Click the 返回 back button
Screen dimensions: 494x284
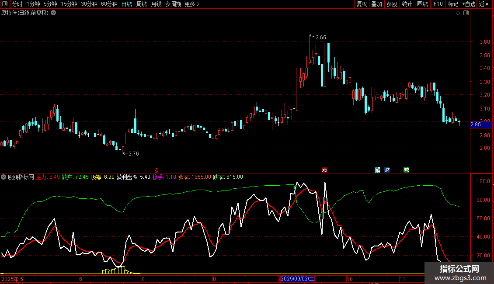pyautogui.click(x=484, y=4)
